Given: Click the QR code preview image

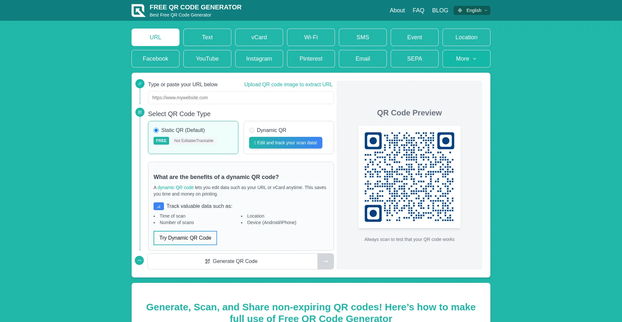Looking at the screenshot, I should coord(409,177).
